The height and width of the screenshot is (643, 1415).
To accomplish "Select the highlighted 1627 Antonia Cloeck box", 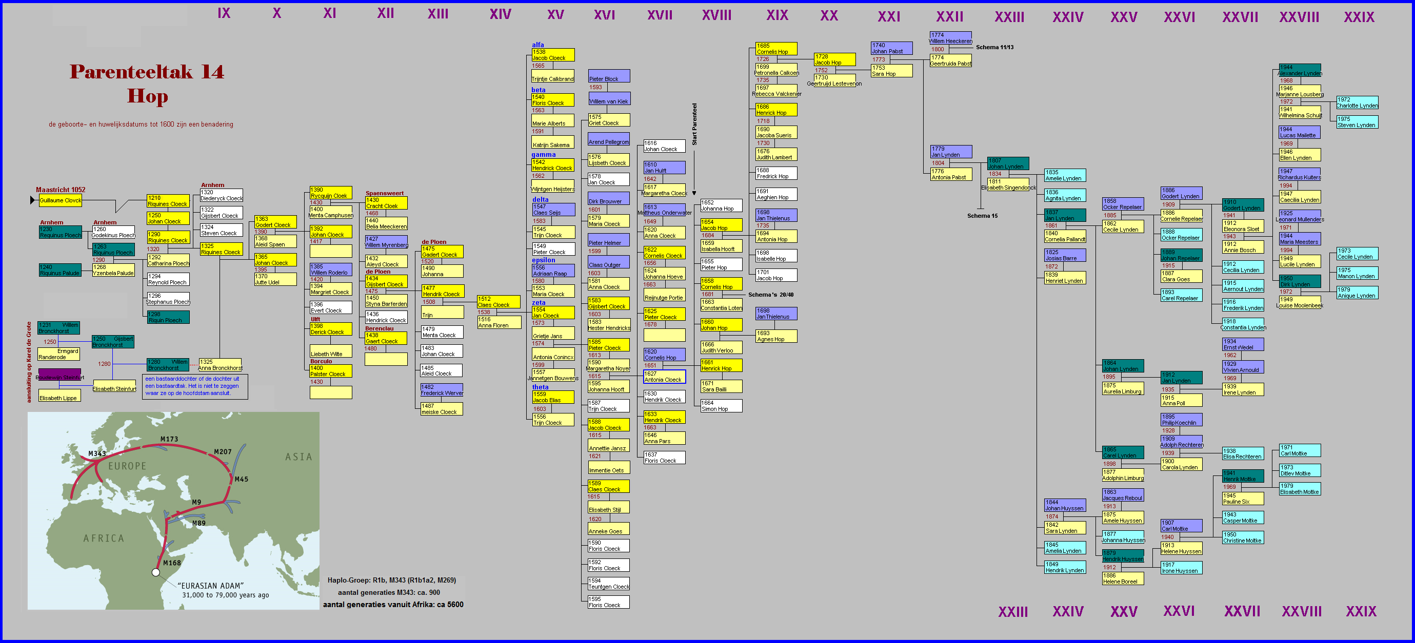I will (664, 377).
